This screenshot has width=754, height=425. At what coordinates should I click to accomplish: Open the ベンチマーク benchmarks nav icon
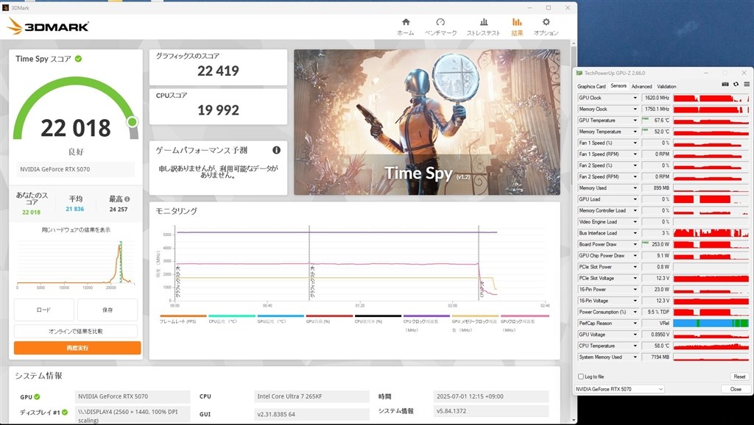coord(440,27)
